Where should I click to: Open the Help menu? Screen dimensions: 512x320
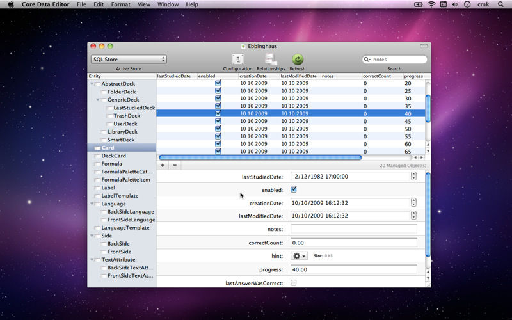pos(192,4)
